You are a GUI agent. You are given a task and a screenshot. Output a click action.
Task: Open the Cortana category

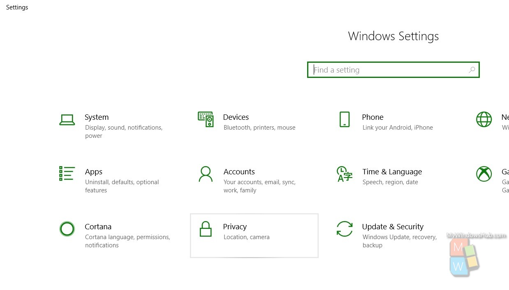(98, 227)
